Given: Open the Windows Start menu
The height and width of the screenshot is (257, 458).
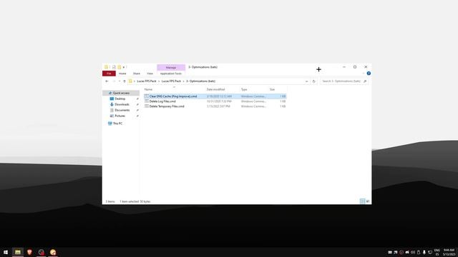Looking at the screenshot, I should click(6, 252).
